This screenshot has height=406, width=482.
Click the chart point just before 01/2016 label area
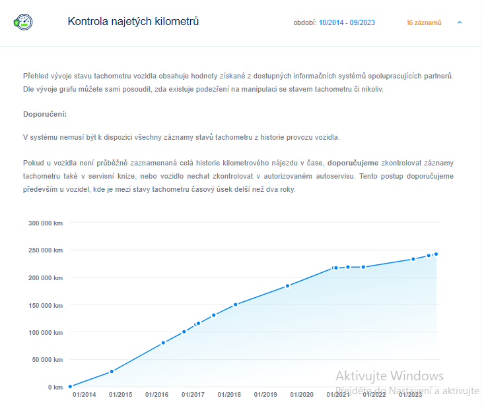tap(164, 343)
